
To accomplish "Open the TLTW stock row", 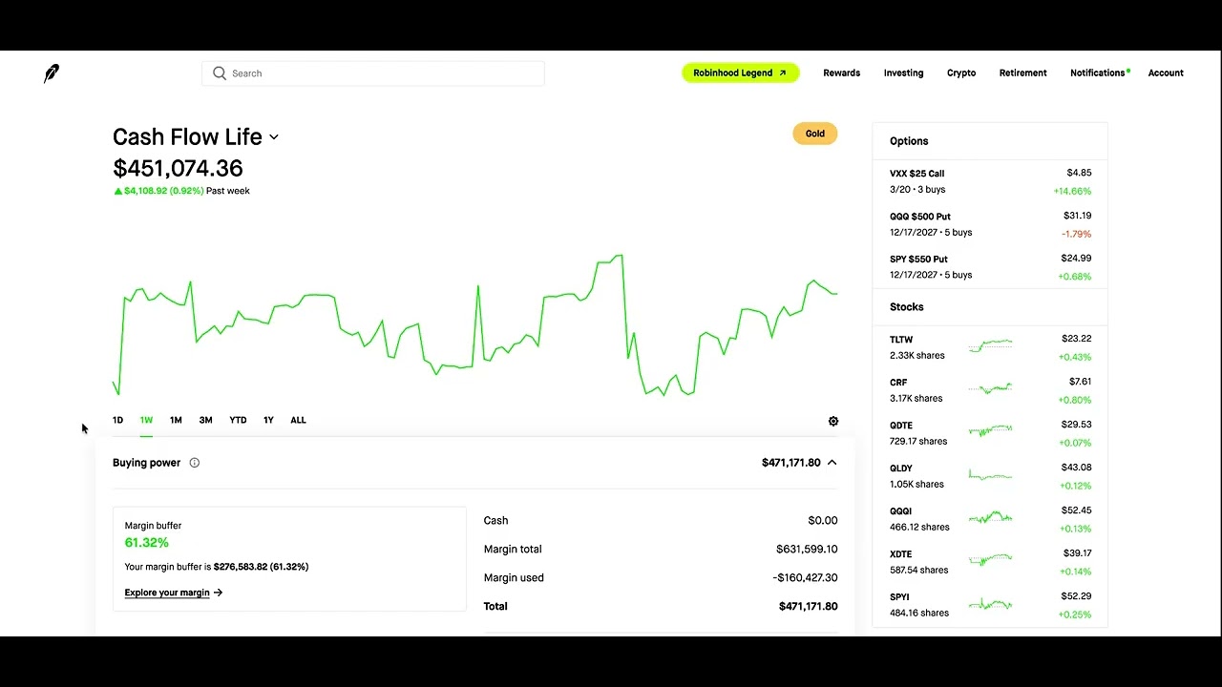I will click(990, 347).
